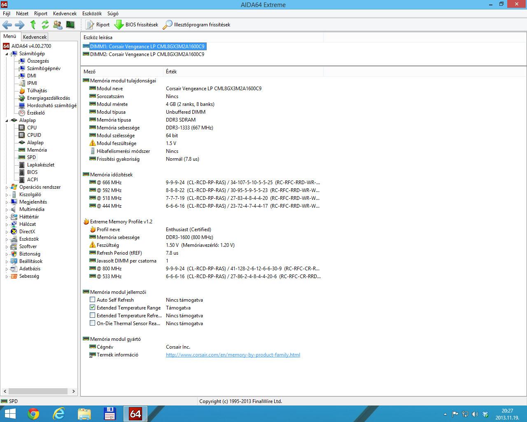Select Lapkakészlet tree item
The image size is (527, 422).
pos(41,165)
